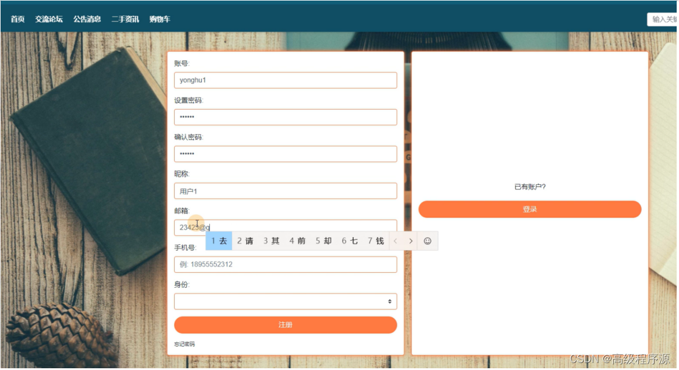The image size is (679, 370).
Task: Click the 手机号 phone number field
Action: point(285,264)
